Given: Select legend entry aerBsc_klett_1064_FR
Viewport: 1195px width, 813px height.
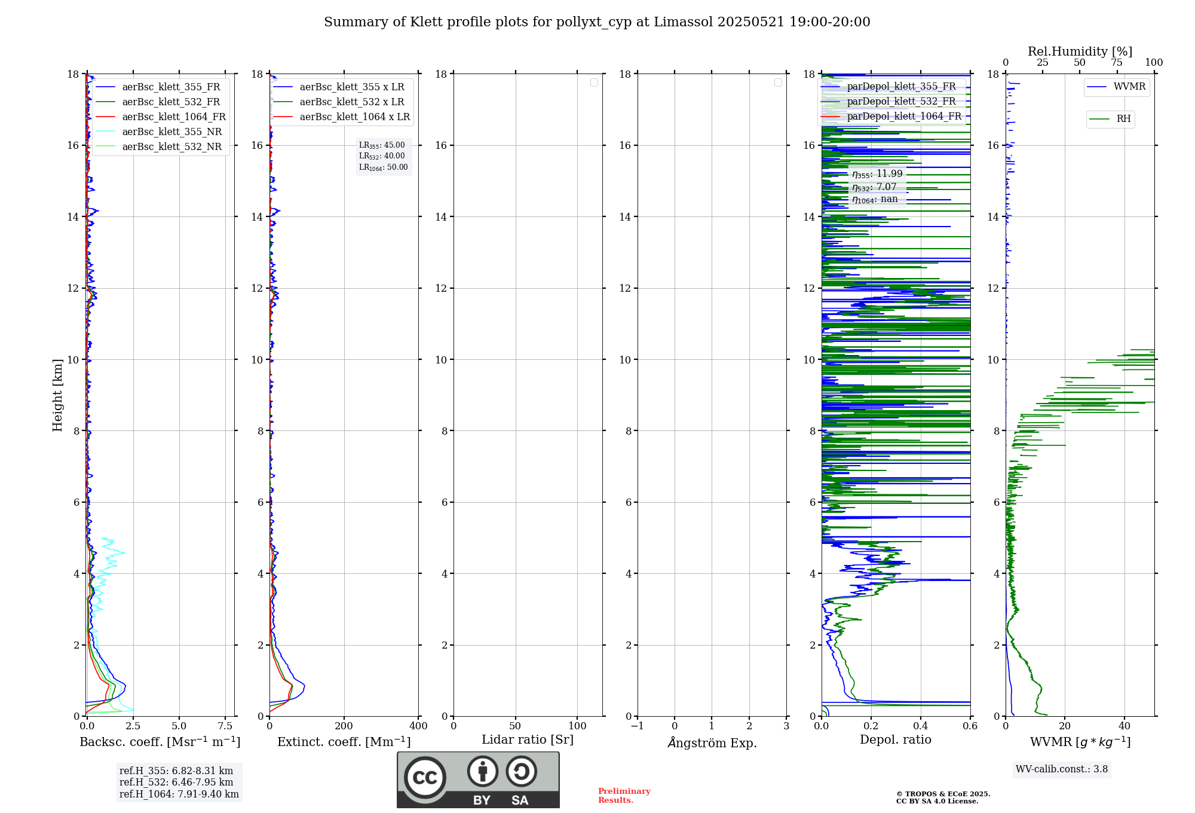Looking at the screenshot, I should pos(161,117).
